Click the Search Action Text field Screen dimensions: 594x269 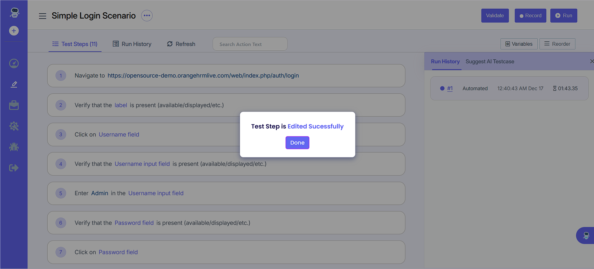tap(250, 44)
